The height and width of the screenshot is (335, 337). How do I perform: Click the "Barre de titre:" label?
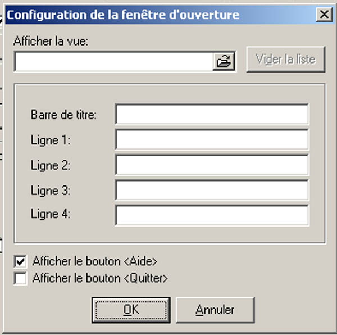[x=64, y=115]
